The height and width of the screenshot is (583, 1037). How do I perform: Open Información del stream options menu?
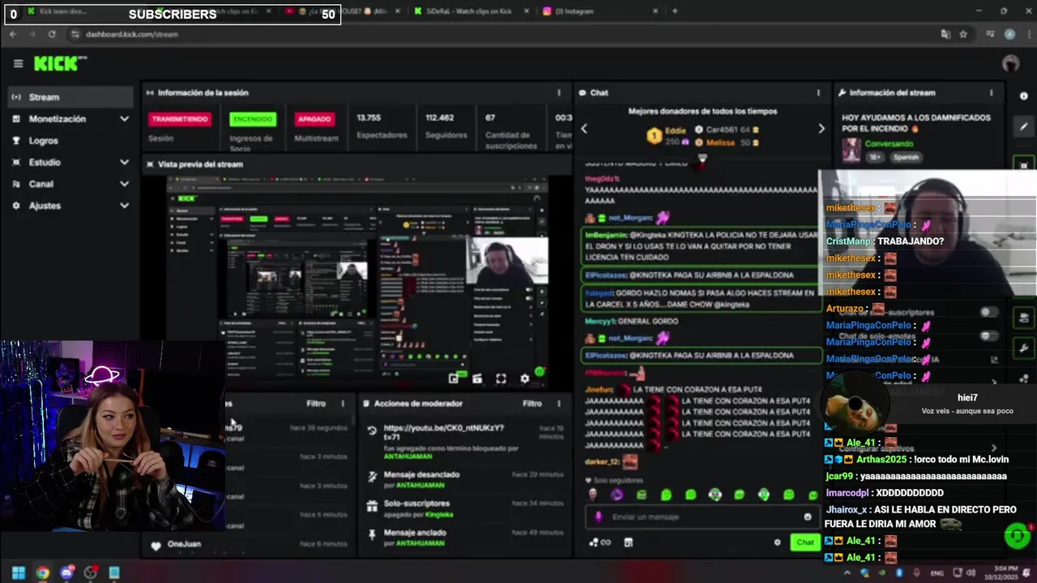991,93
